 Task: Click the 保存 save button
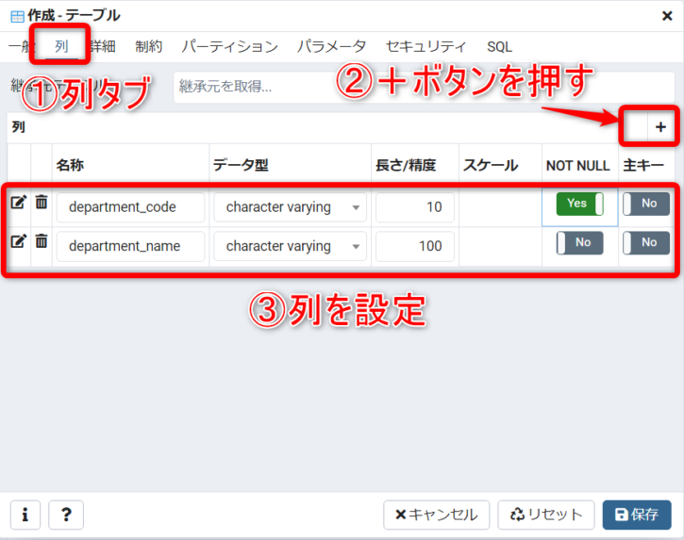[637, 515]
